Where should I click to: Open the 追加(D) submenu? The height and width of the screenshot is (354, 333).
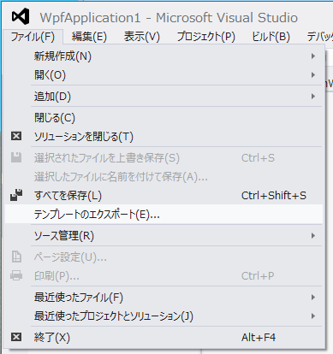[x=164, y=97]
